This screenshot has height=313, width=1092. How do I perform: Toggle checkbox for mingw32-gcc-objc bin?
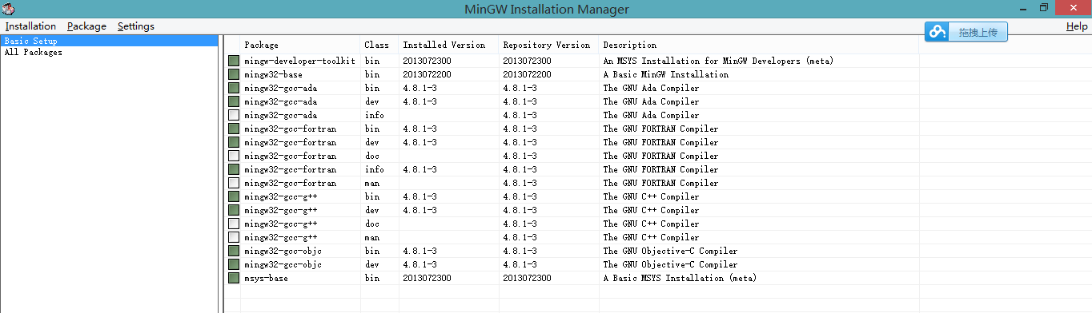(x=233, y=251)
